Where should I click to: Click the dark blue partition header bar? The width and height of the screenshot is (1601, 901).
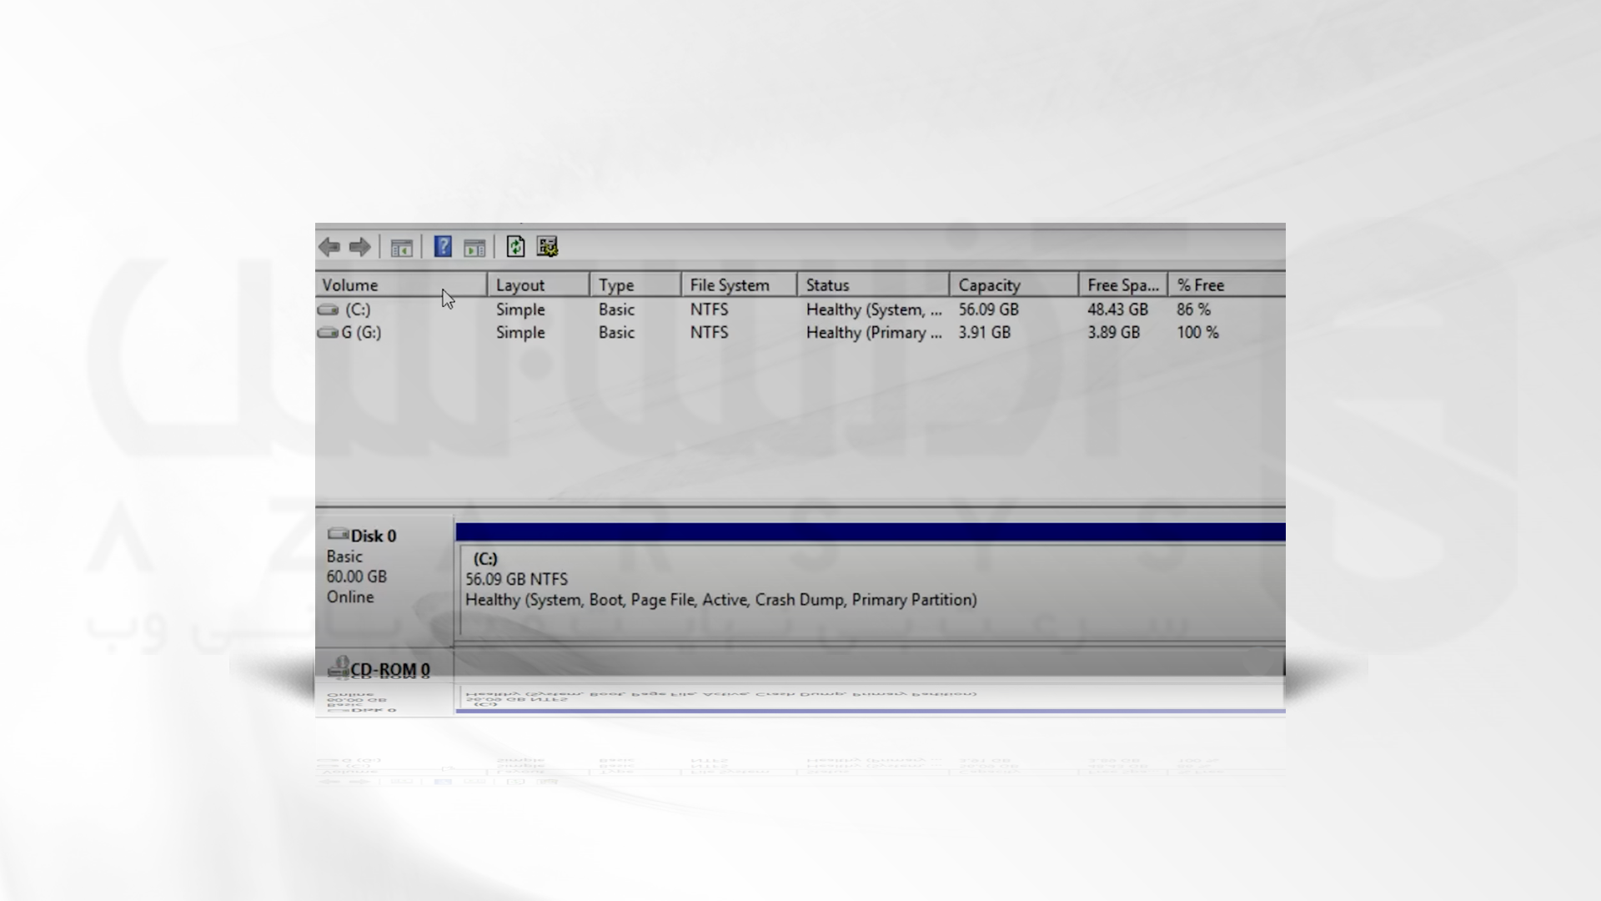(x=871, y=533)
